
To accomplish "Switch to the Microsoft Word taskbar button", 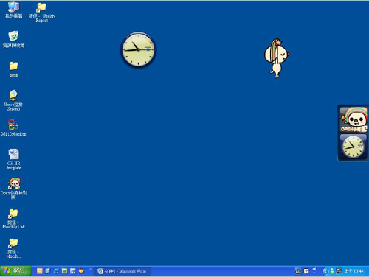I will [123, 271].
